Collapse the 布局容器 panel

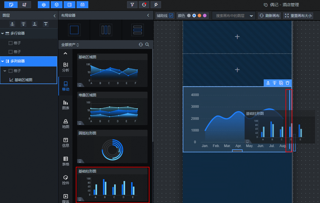pyautogui.click(x=148, y=15)
